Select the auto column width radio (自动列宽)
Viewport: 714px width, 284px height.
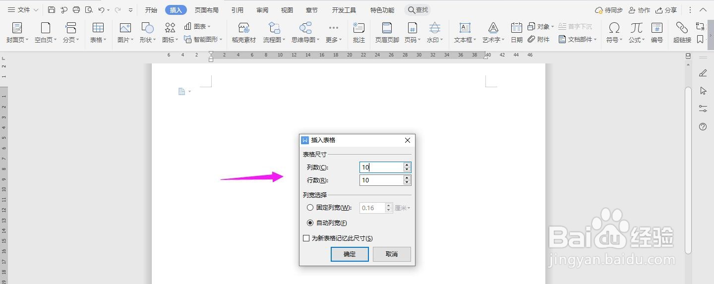coord(310,223)
